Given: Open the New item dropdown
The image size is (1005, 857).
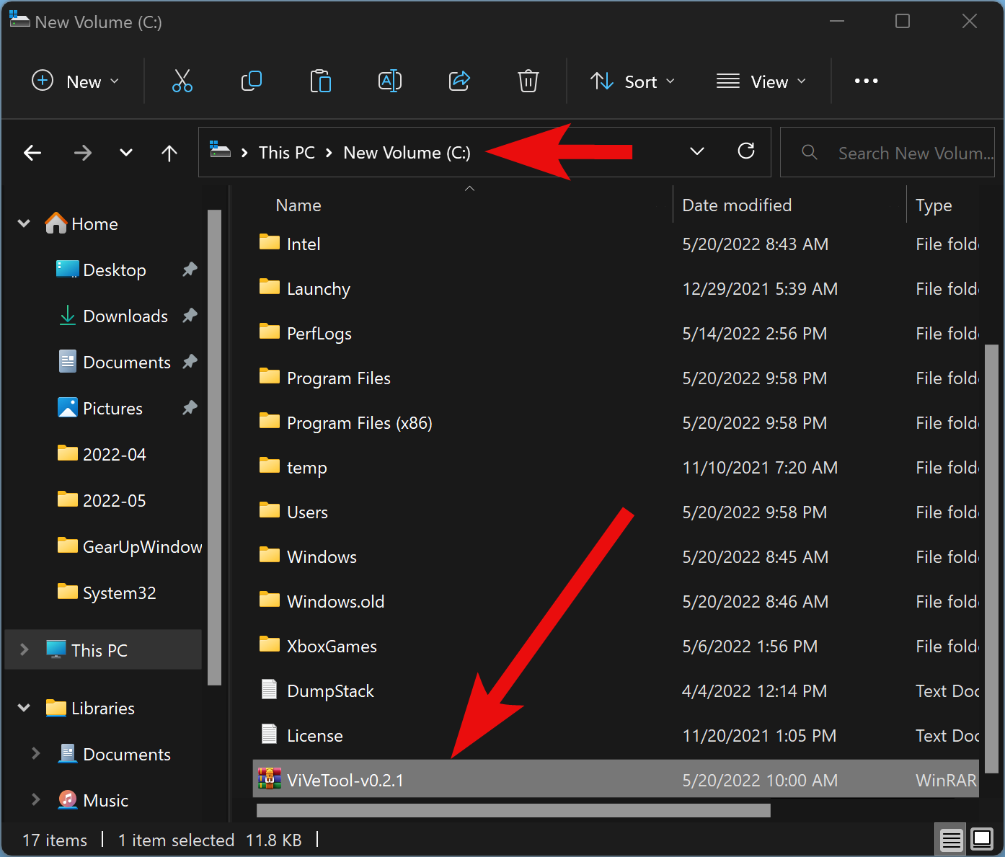Looking at the screenshot, I should [x=76, y=81].
